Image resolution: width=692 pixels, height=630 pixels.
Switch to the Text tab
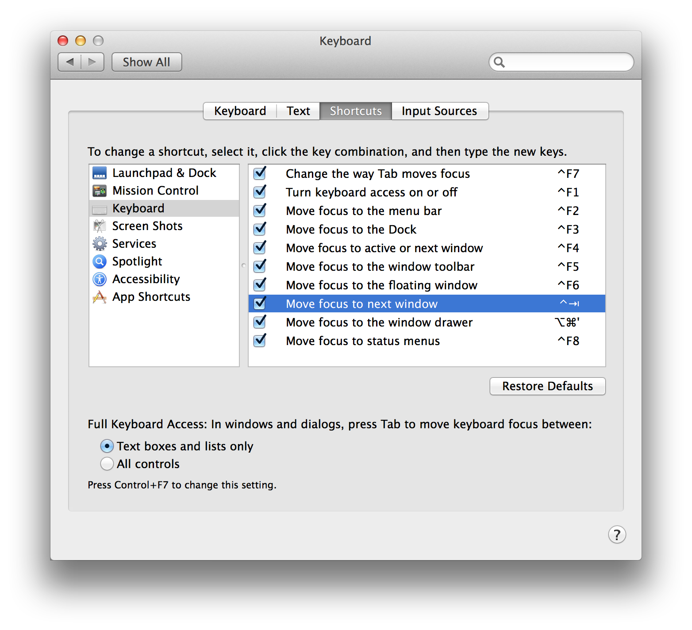[x=298, y=111]
